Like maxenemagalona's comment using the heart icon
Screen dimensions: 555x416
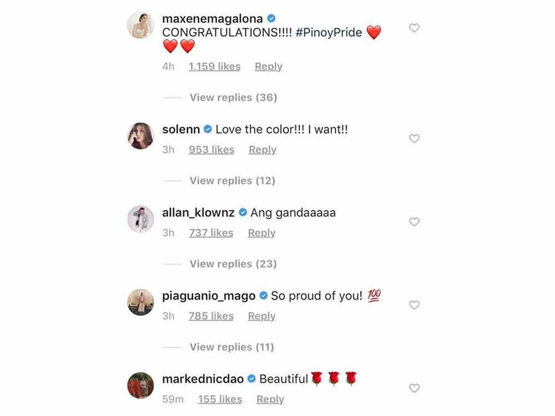point(414,28)
